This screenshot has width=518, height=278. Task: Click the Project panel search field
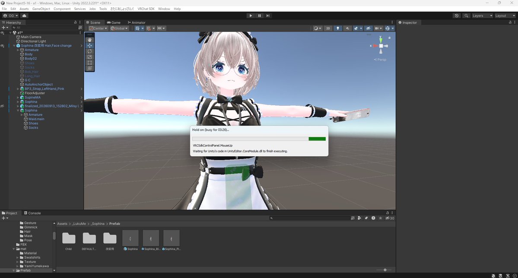click(309, 218)
